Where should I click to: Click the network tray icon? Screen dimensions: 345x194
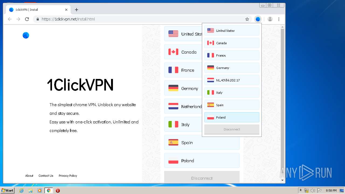(x=306, y=190)
